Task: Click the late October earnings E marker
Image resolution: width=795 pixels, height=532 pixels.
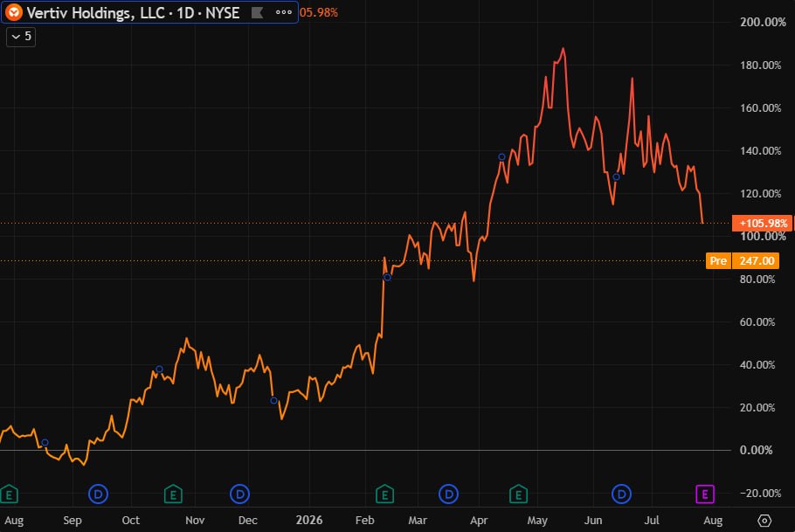Action: tap(173, 494)
